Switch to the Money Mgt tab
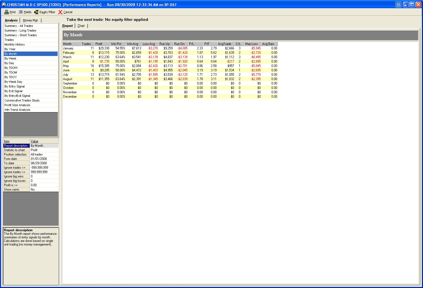The height and width of the screenshot is (288, 423). pos(30,20)
